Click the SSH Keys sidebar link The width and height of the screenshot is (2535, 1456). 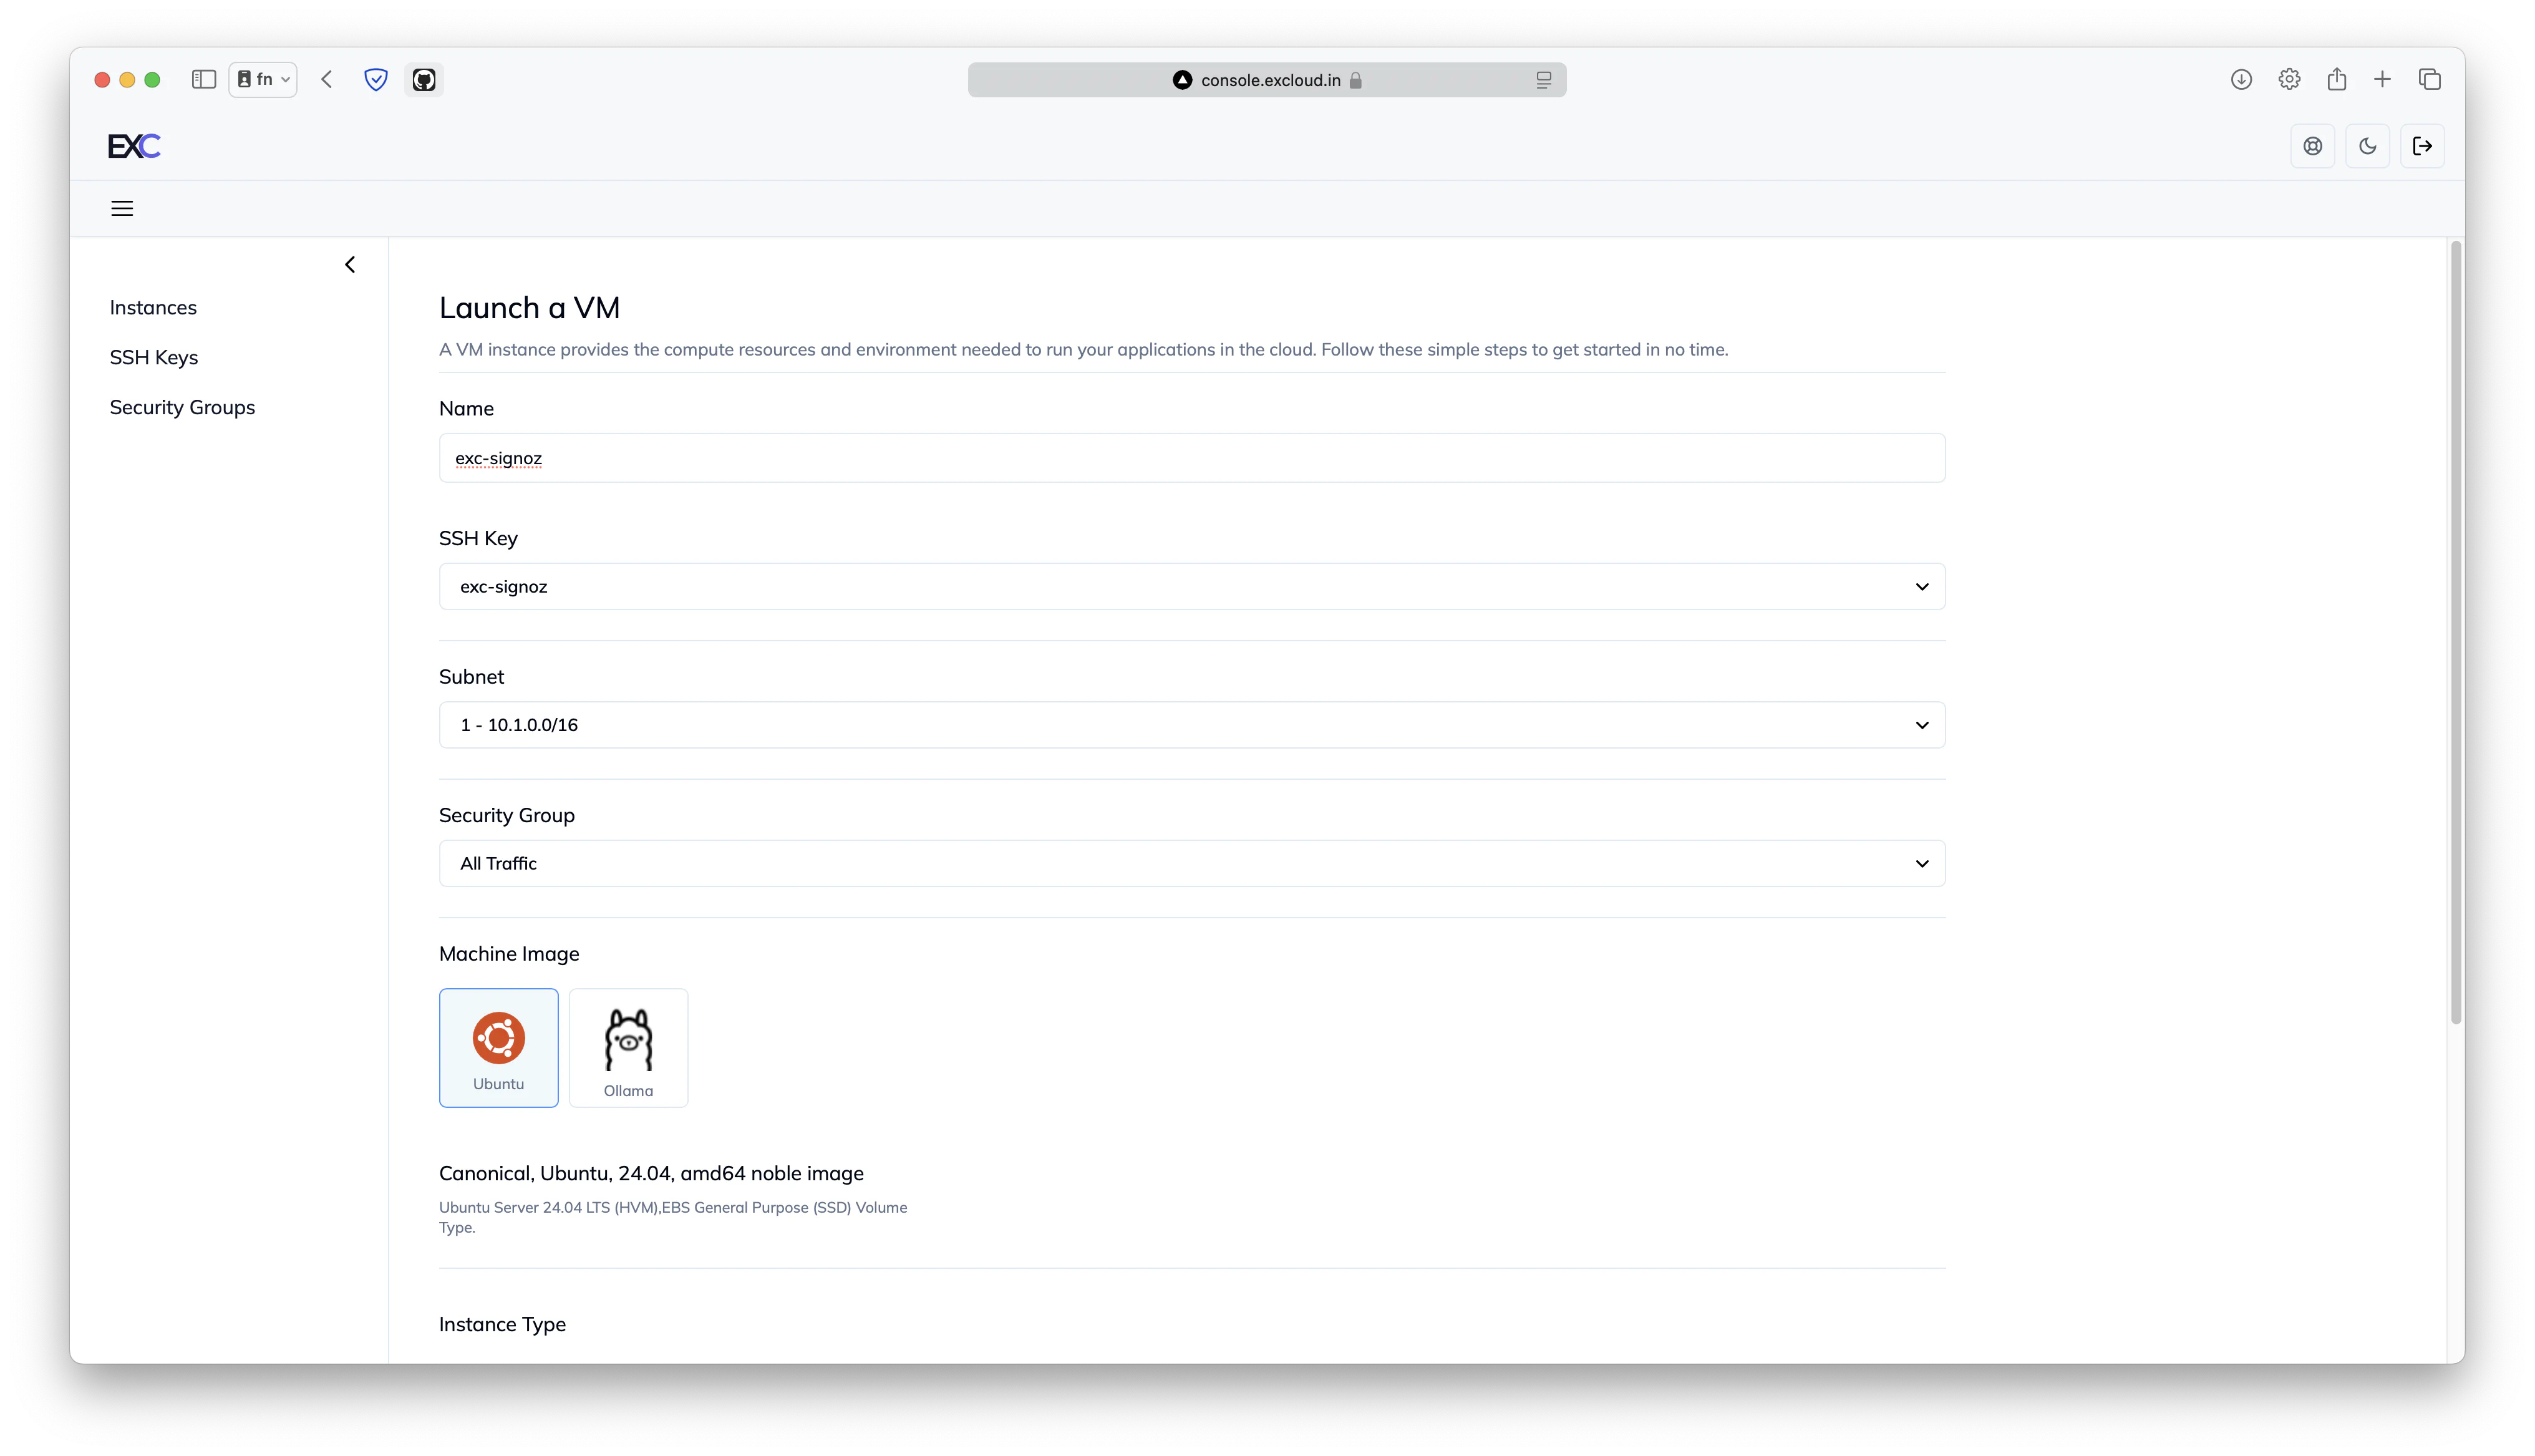(153, 357)
